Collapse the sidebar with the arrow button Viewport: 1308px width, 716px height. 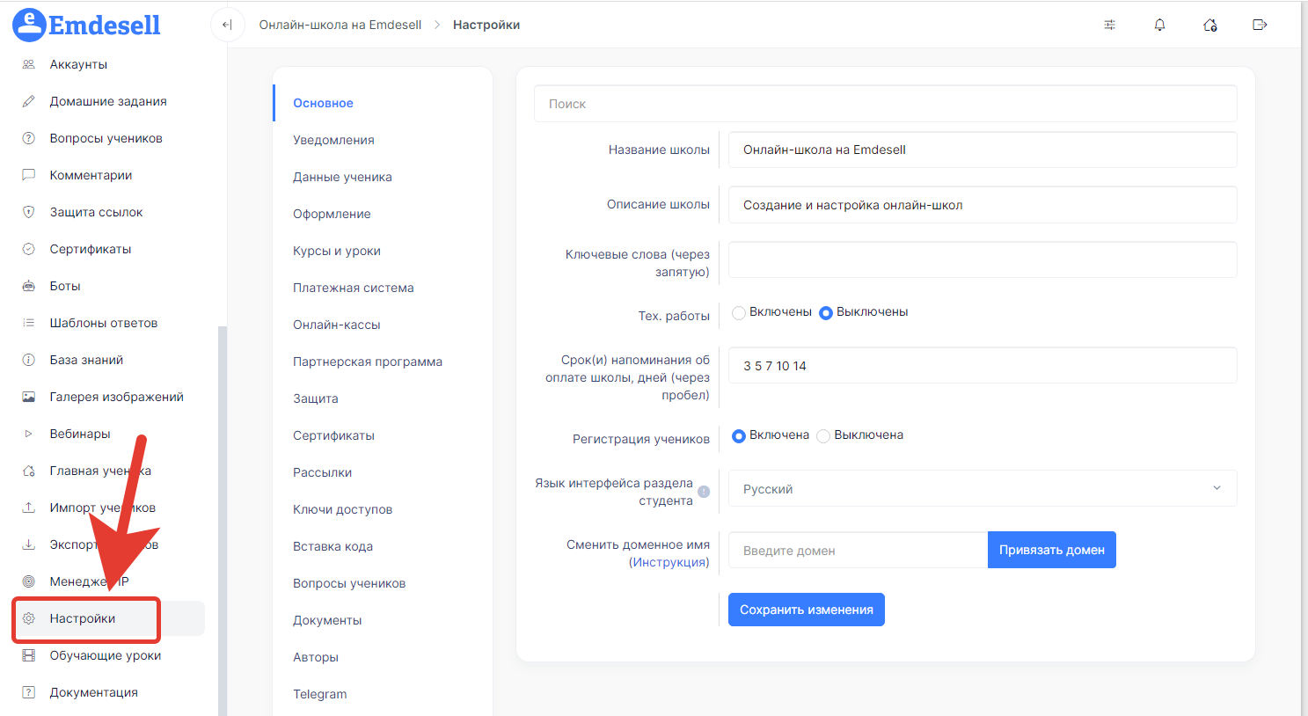tap(227, 25)
